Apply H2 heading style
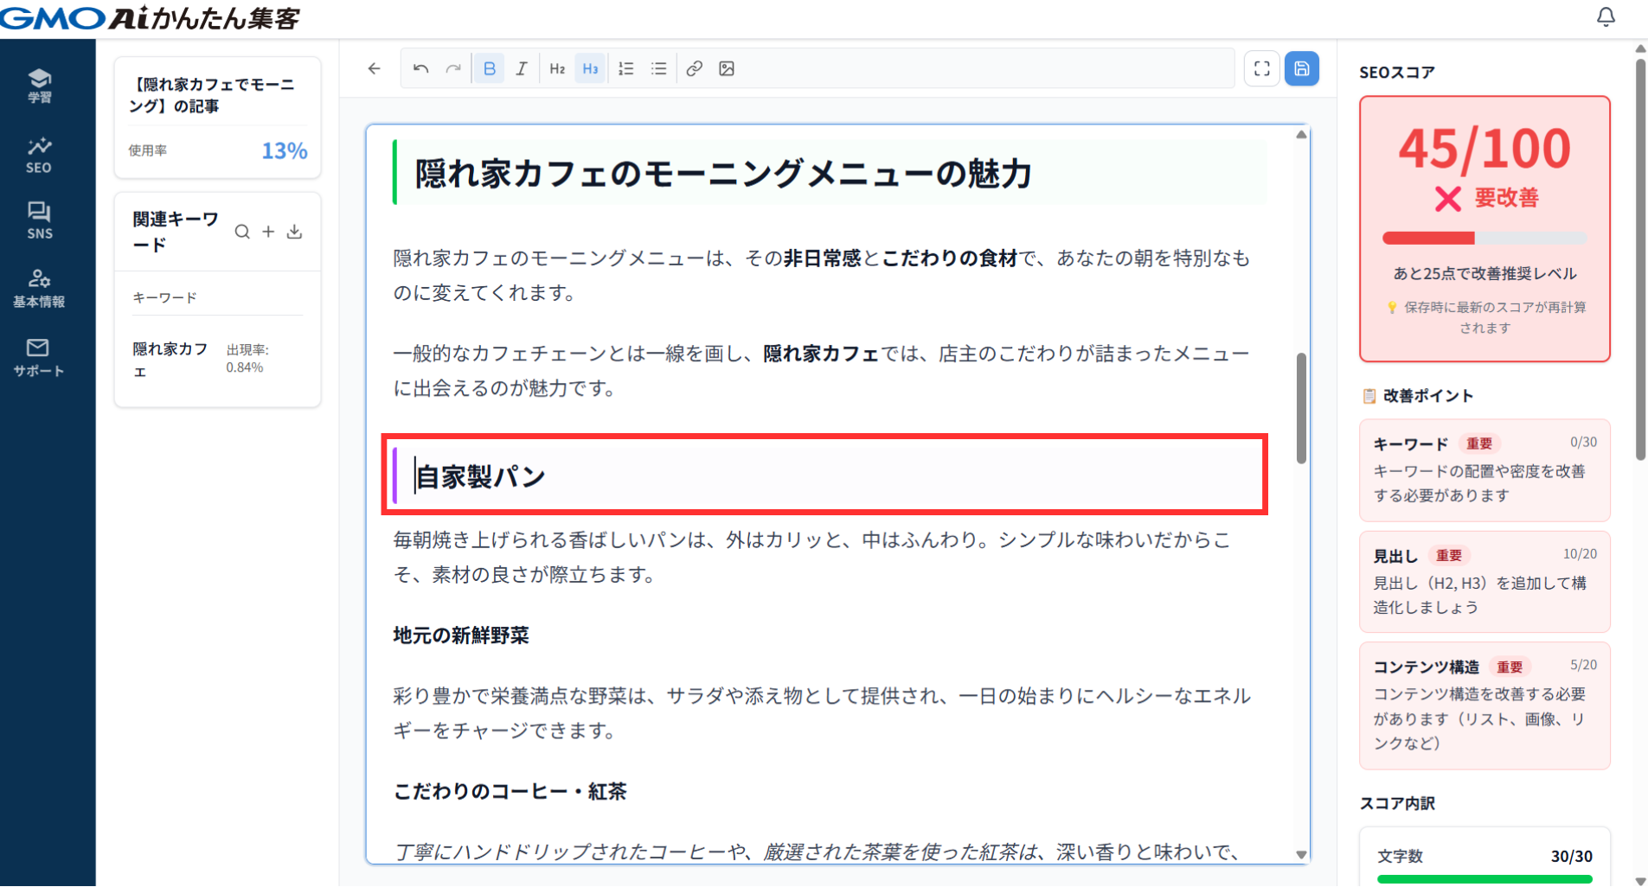 (x=557, y=69)
